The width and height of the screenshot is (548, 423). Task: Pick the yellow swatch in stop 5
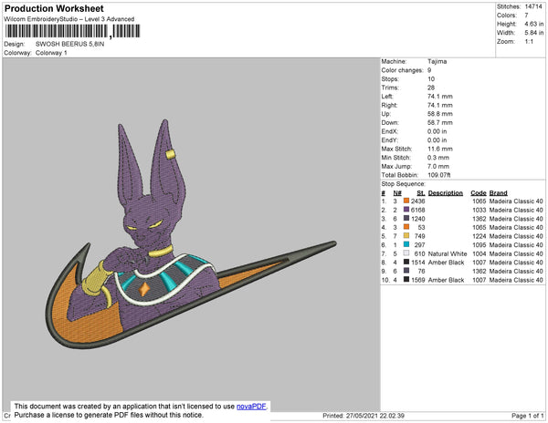(x=406, y=236)
